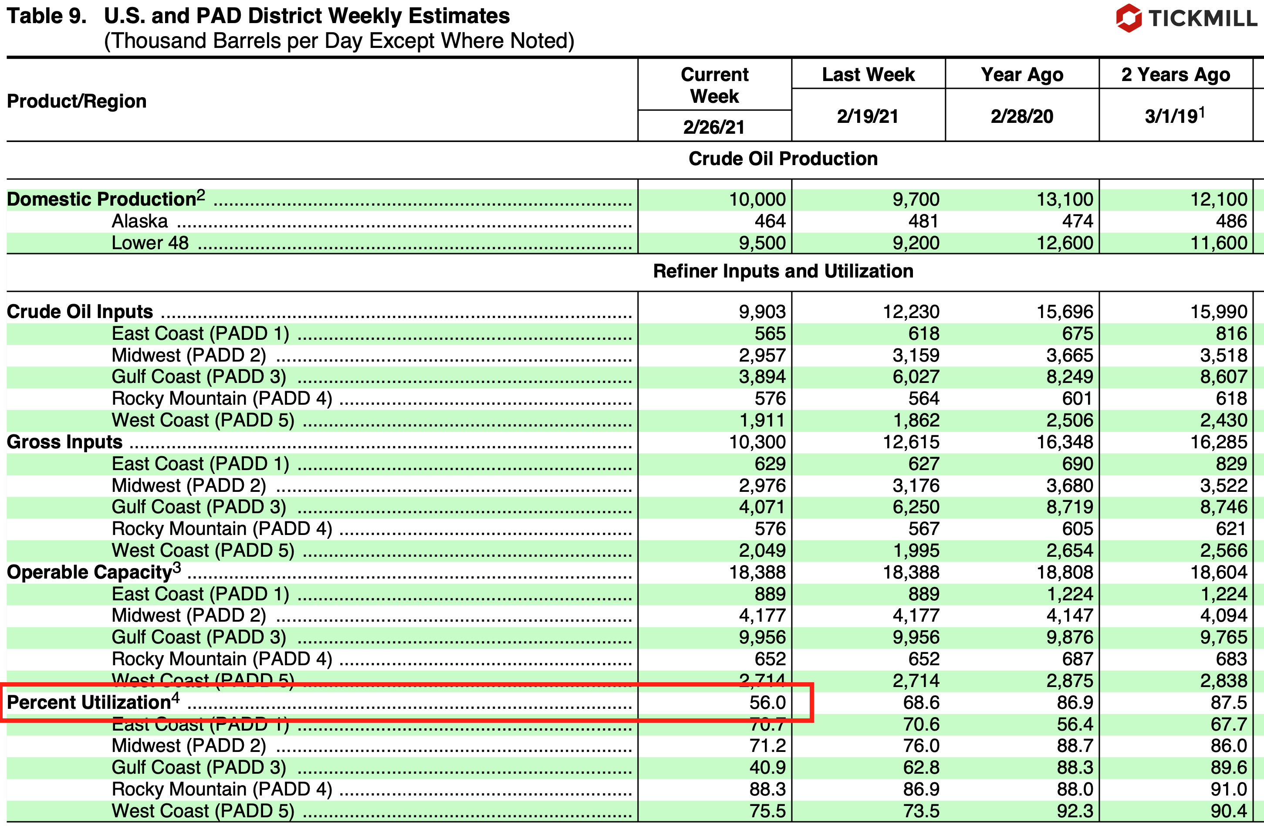
Task: Click the 2 Years Ago column header
Action: tap(1175, 74)
